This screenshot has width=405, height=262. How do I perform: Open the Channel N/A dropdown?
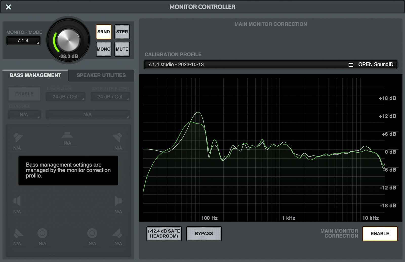[24, 115]
